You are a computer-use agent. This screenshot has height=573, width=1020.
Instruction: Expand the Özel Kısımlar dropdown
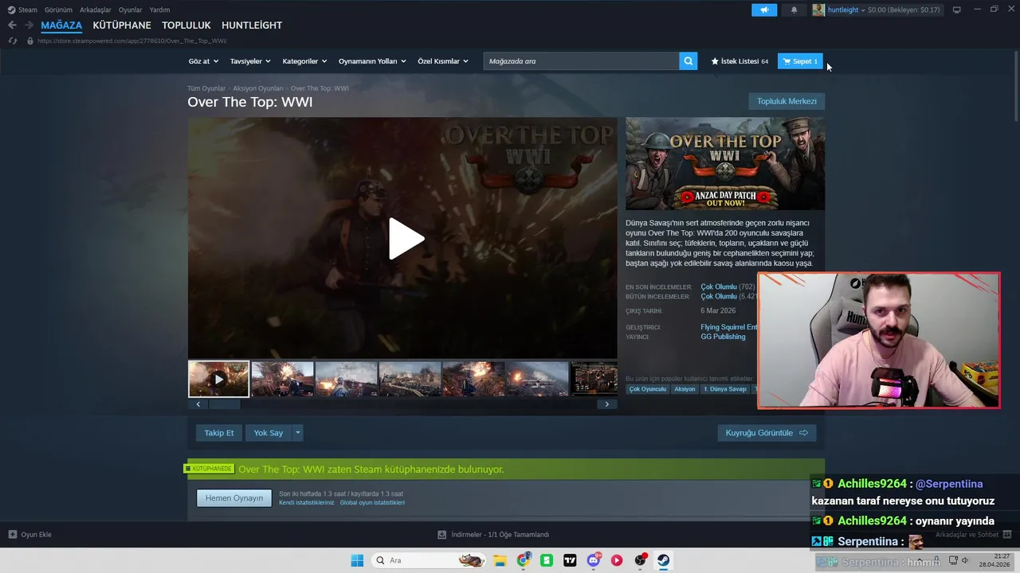click(443, 61)
